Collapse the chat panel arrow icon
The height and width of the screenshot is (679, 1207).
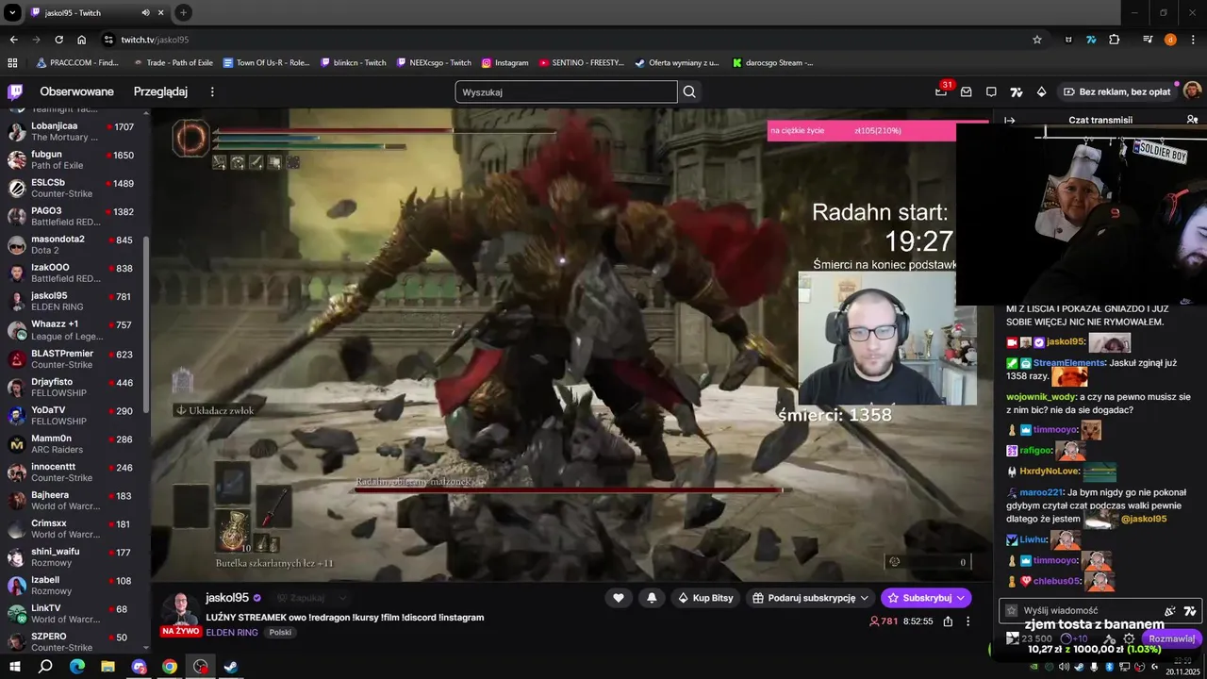coord(1009,120)
